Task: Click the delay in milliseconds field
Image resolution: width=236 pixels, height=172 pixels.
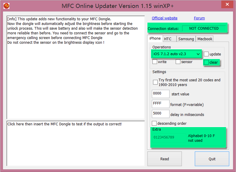Action: point(160,114)
